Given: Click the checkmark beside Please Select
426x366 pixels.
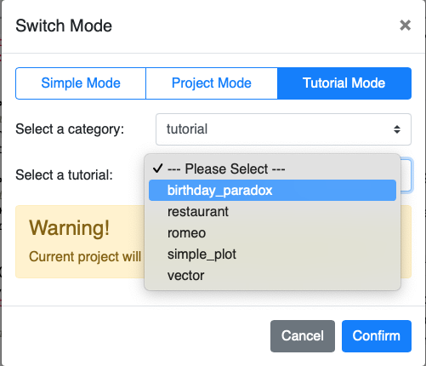Looking at the screenshot, I should tap(157, 169).
